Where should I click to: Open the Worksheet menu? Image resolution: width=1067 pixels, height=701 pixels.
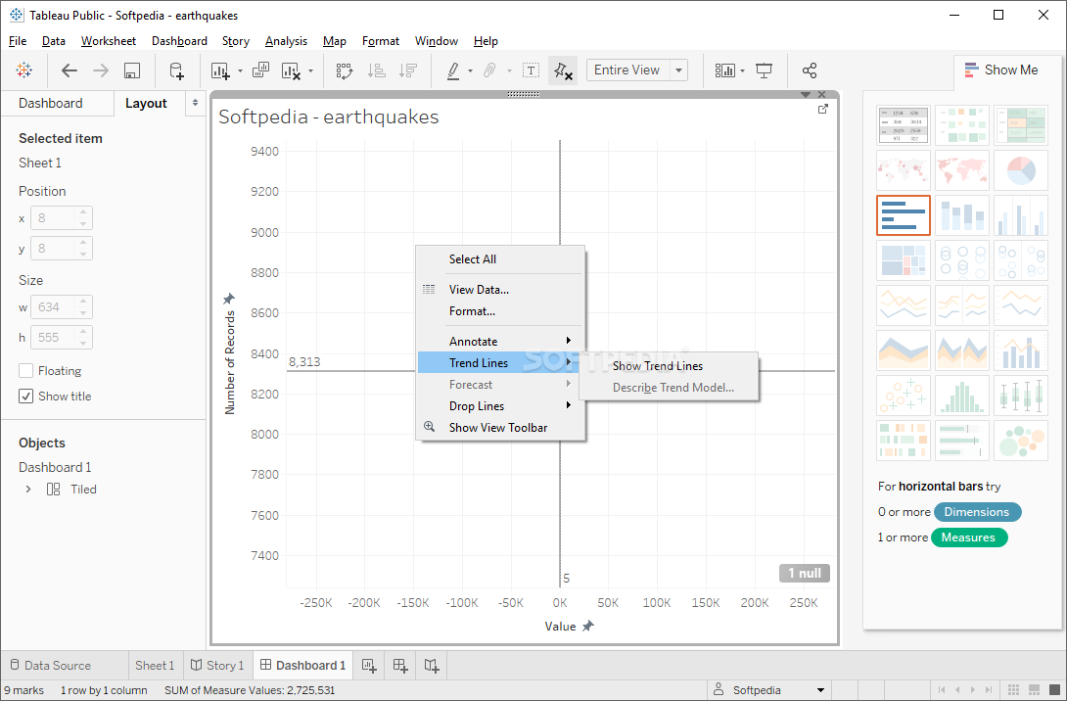click(109, 41)
